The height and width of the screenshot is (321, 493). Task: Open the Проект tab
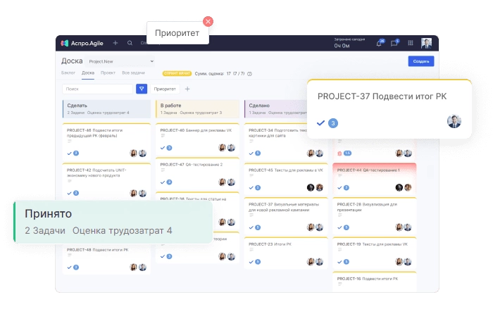point(108,73)
